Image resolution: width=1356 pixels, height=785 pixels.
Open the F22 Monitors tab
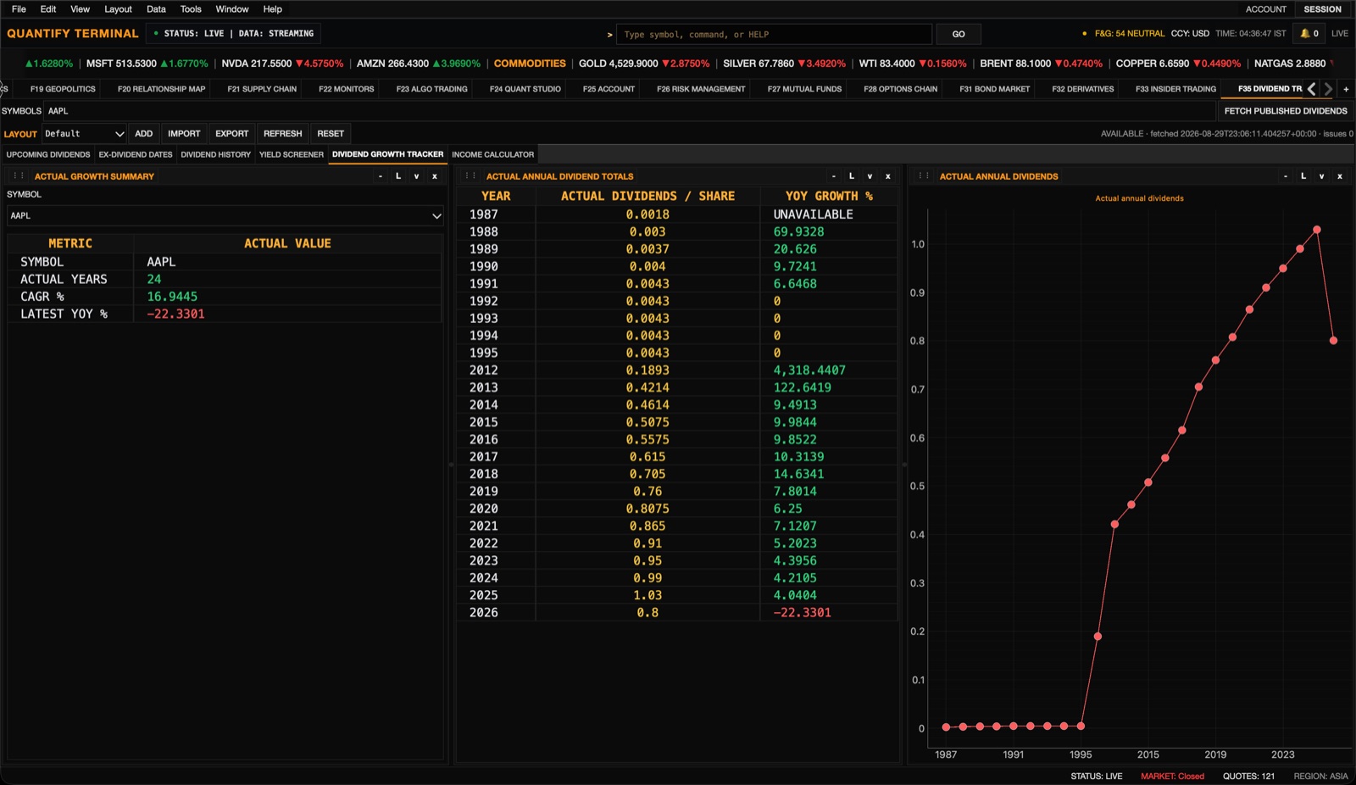click(x=347, y=89)
